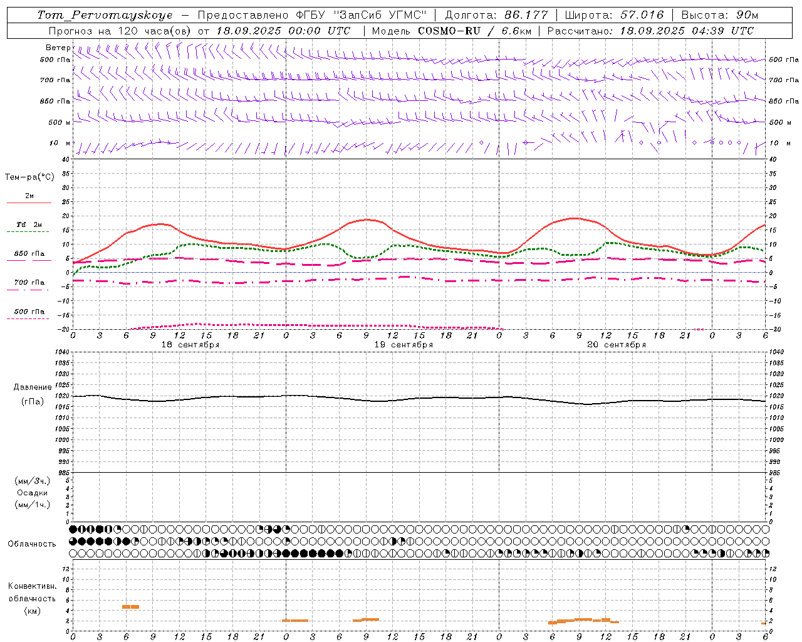802x642 pixels.
Task: Click the 'Осадки' precipitation label
Action: [33, 493]
